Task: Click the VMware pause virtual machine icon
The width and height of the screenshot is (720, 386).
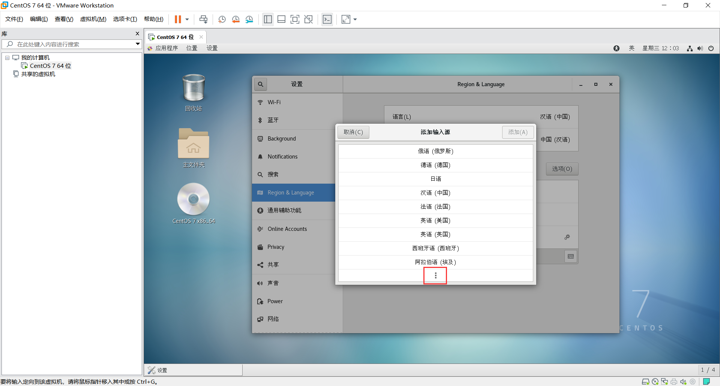Action: (178, 19)
